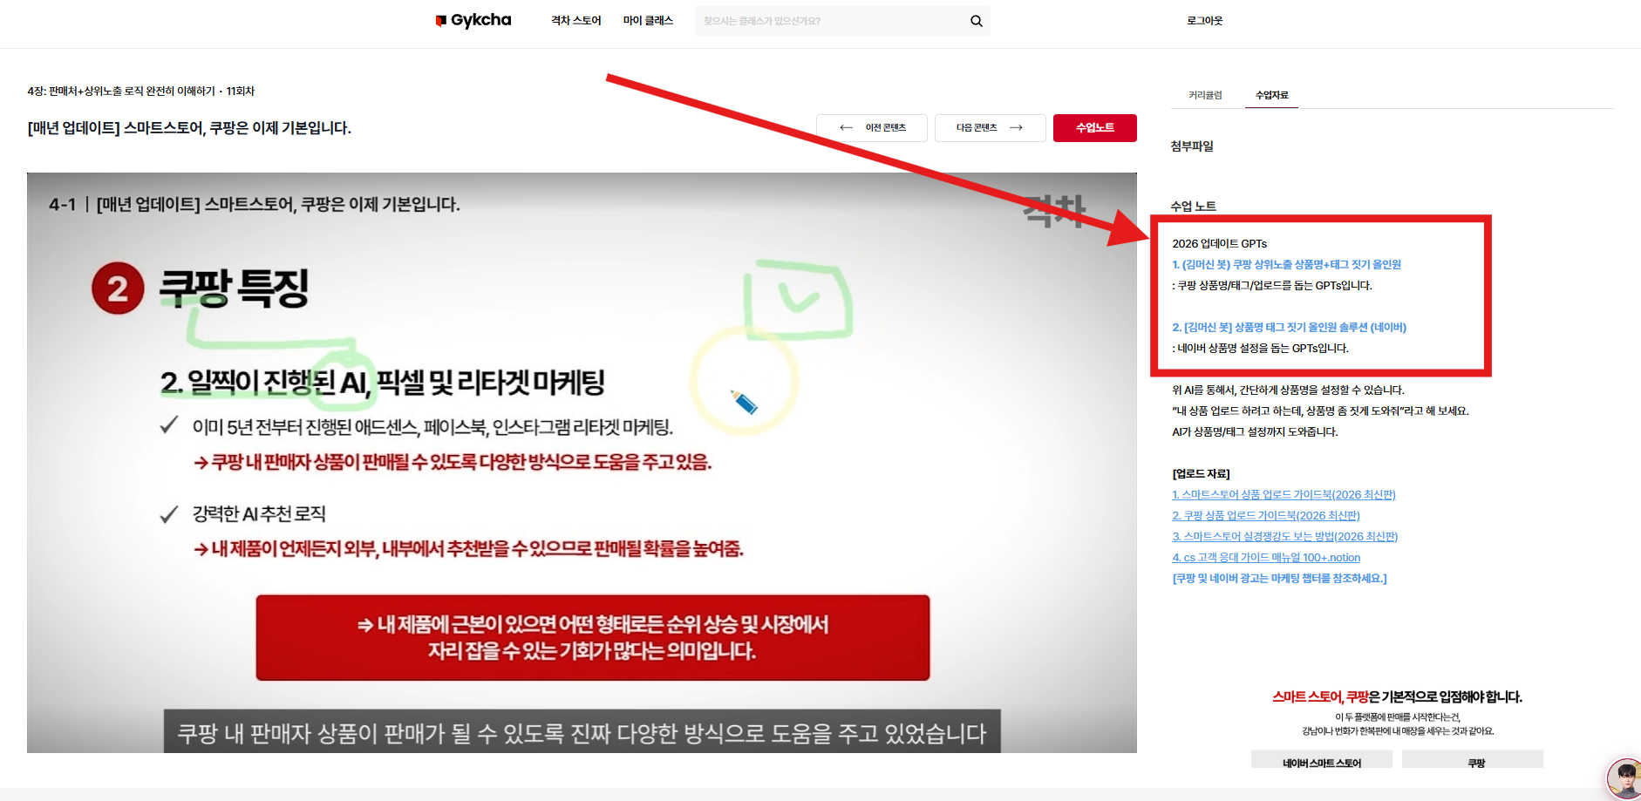1641x801 pixels.
Task: Click the search magnifier icon
Action: pyautogui.click(x=976, y=21)
